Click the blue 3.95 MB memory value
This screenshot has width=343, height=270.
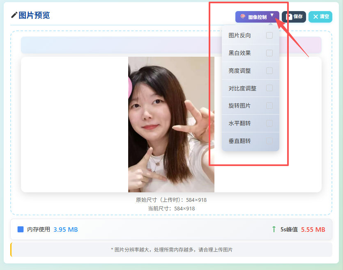click(x=66, y=229)
